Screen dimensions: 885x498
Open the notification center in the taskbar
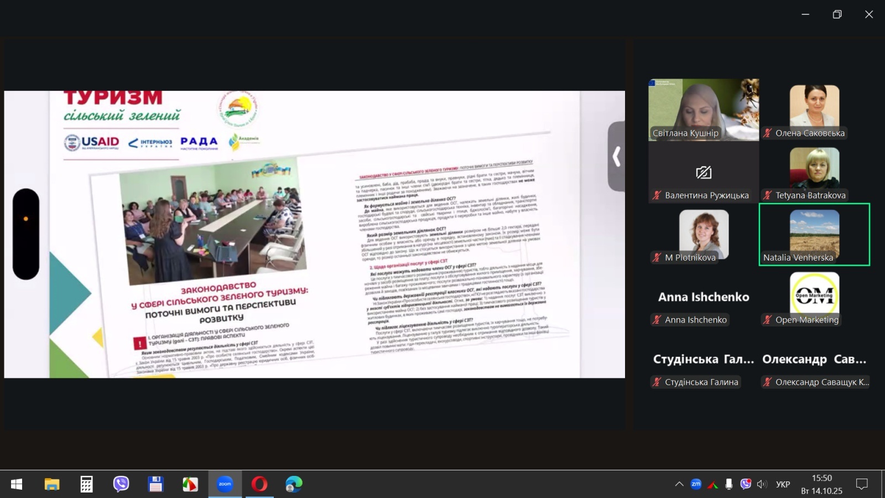click(x=862, y=484)
